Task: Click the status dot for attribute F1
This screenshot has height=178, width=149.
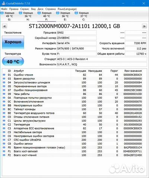Action: [x=4, y=151]
